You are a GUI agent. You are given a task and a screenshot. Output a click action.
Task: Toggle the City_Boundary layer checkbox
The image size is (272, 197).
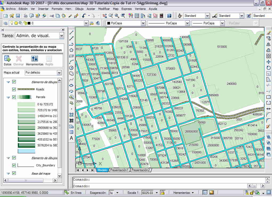click(14, 165)
